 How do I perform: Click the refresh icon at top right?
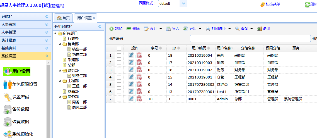coord(307,4)
